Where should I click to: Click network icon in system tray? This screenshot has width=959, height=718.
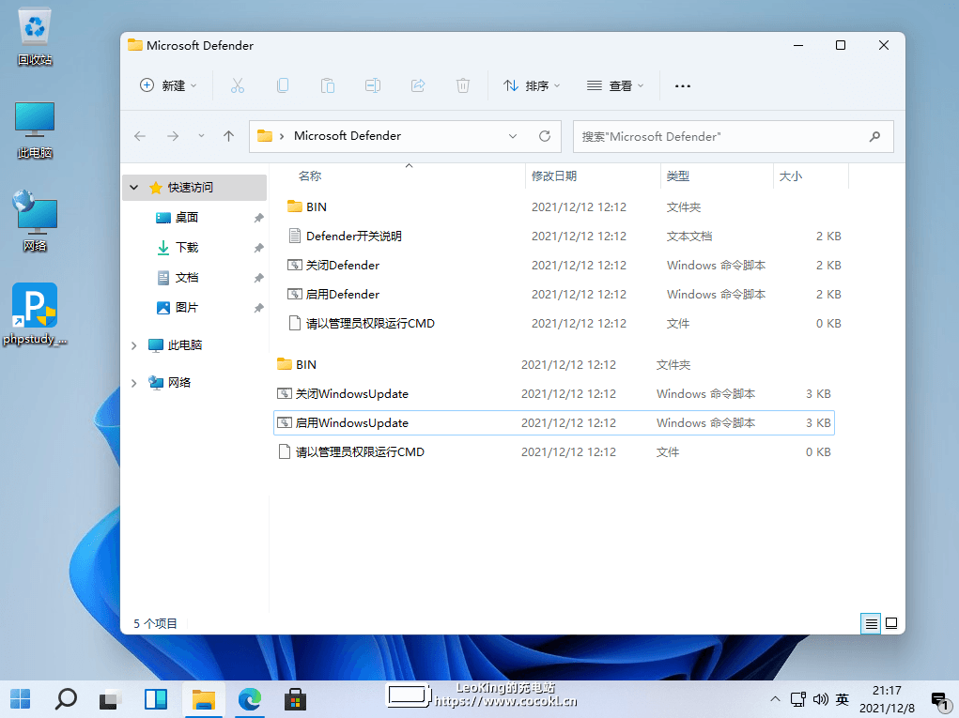797,699
